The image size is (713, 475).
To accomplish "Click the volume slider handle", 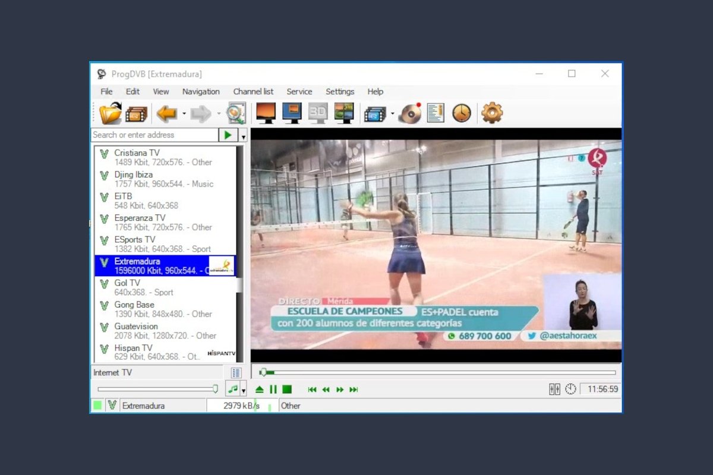I will 215,389.
